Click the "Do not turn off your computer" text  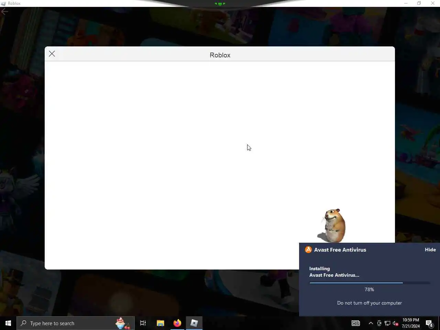(370, 303)
